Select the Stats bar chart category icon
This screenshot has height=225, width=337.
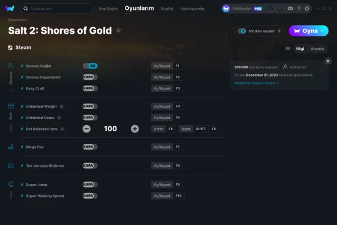coord(10,147)
